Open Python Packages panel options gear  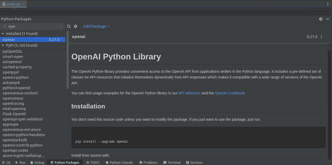click(x=321, y=19)
